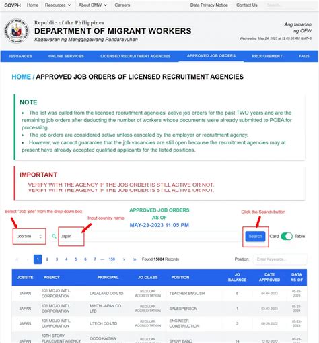Click the Card label near toggle
This screenshot has height=343, width=319.
tap(274, 237)
